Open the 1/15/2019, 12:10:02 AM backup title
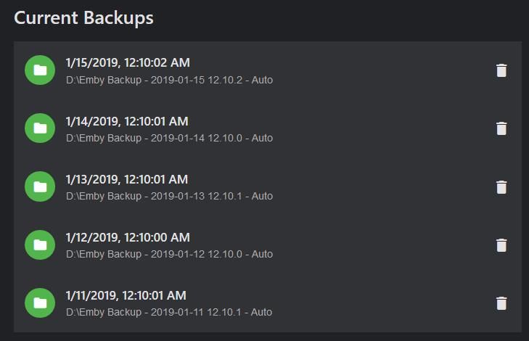This screenshot has width=529, height=341. pyautogui.click(x=128, y=63)
